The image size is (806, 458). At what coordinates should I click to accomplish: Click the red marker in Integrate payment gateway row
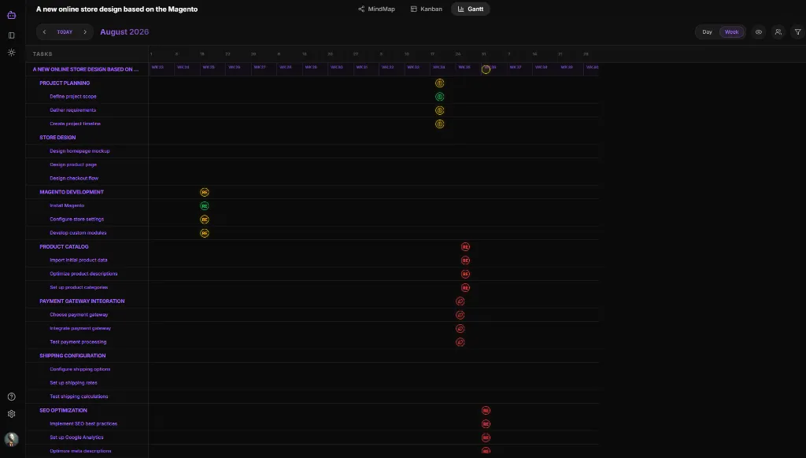point(460,328)
